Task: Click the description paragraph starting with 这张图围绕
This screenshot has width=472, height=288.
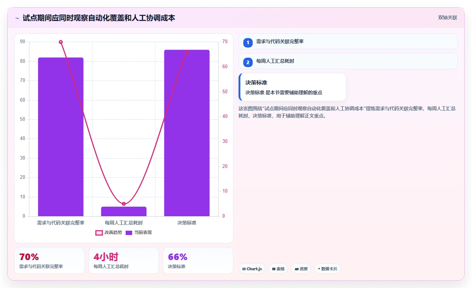Action: click(x=348, y=112)
